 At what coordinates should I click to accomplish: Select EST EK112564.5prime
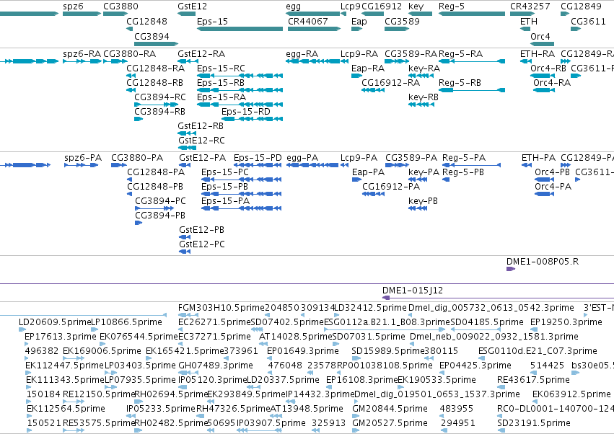coord(30,416)
